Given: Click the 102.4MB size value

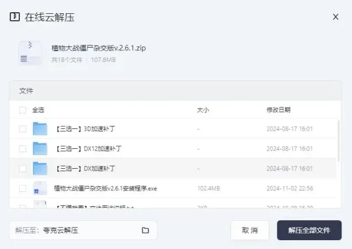Looking at the screenshot, I should click(x=209, y=188).
